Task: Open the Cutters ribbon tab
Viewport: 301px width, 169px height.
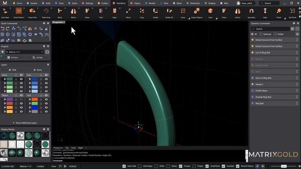Action: coord(103,3)
